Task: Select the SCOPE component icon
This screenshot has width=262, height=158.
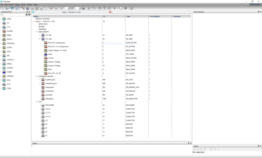Action: click(4, 47)
